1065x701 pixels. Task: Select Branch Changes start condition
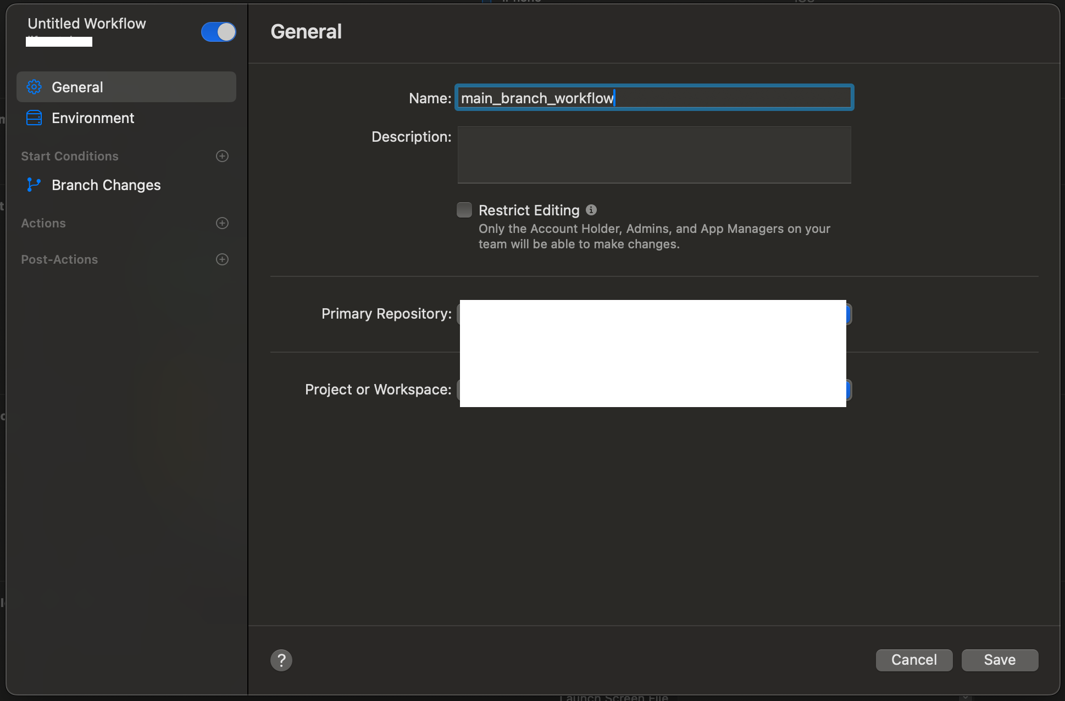[106, 185]
